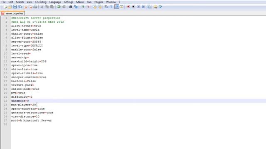Click the "server-port=25565" line

click(26, 41)
